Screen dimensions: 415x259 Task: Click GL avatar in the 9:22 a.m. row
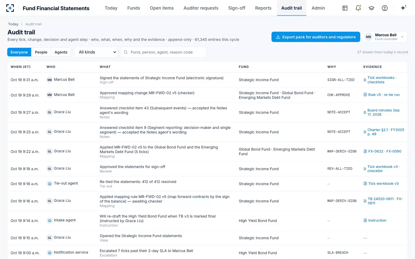[x=50, y=151]
